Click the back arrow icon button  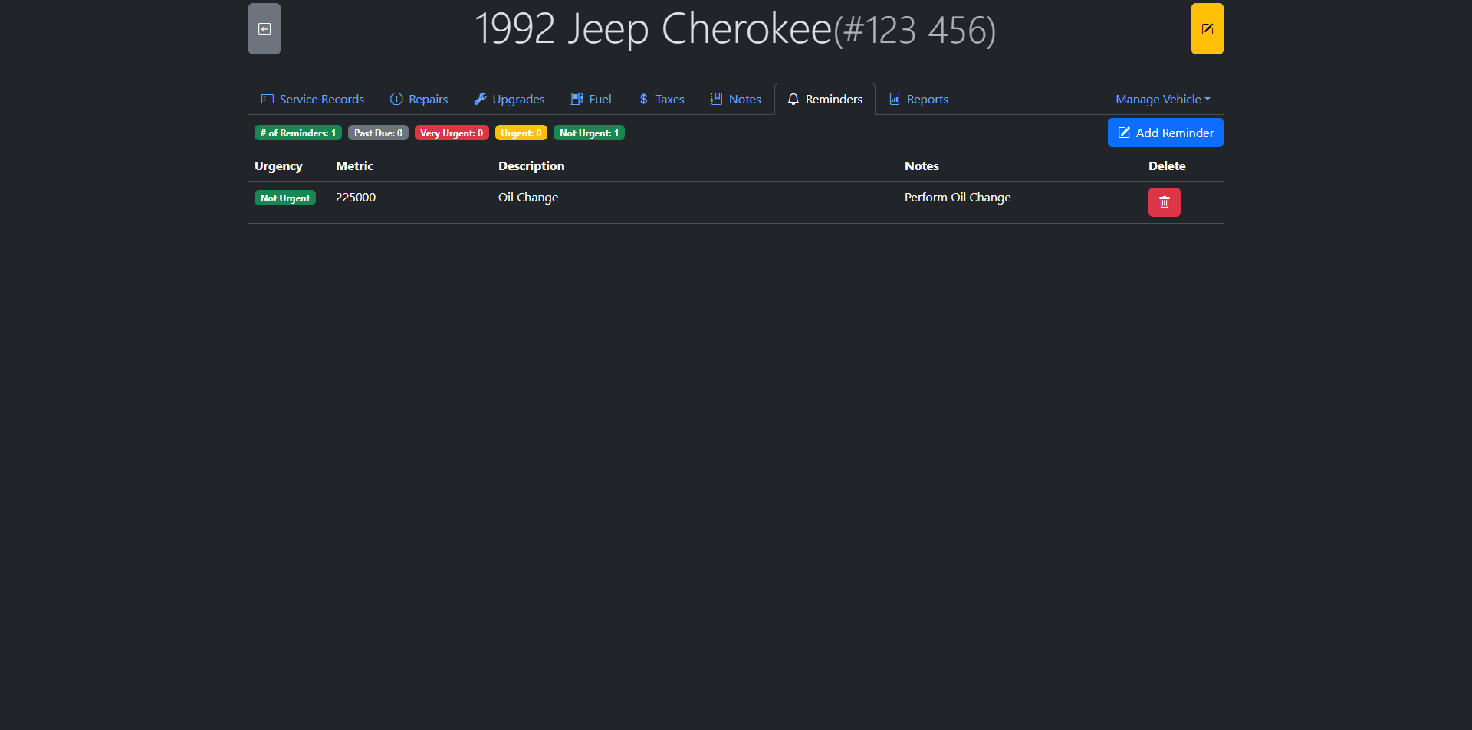click(x=264, y=29)
